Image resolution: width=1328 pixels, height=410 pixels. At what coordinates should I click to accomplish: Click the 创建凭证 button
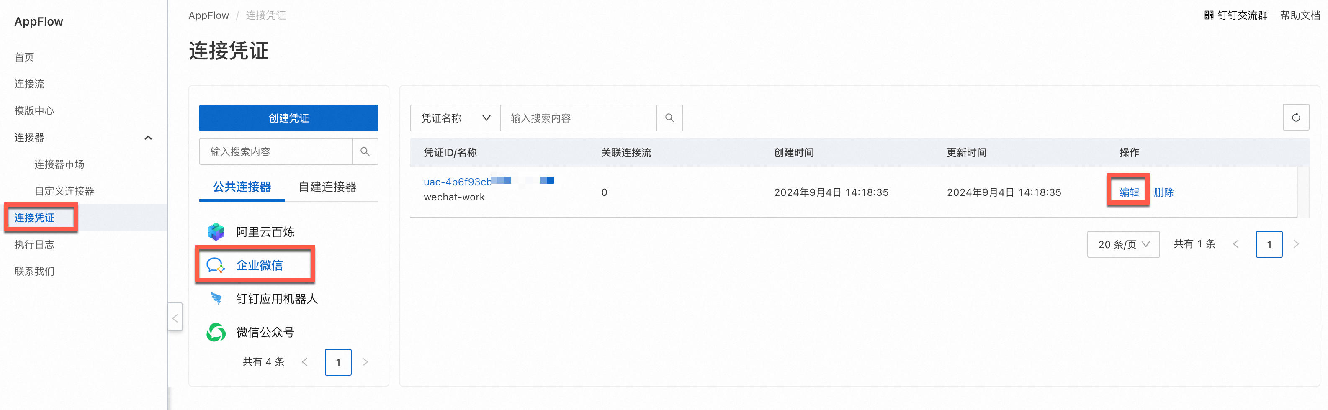tap(288, 118)
